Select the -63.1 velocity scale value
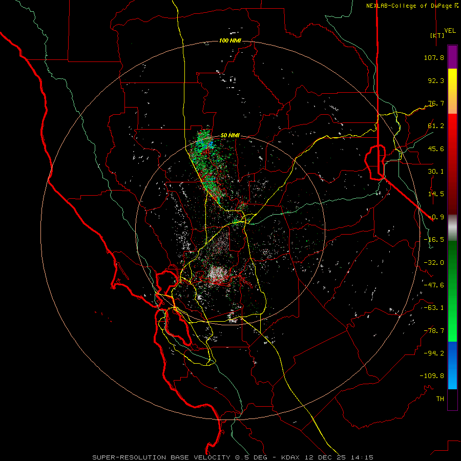The image size is (461, 461). click(434, 308)
